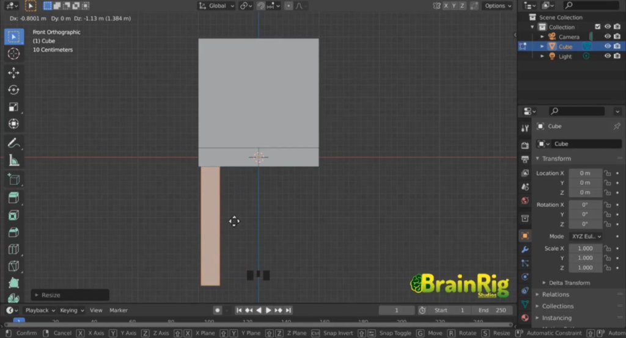
Task: Disable Light in renders
Action: coord(617,56)
